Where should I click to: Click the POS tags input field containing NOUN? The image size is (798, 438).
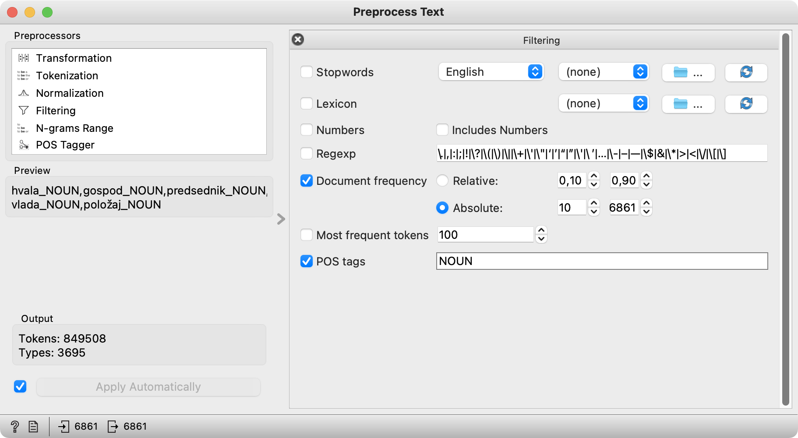coord(602,261)
